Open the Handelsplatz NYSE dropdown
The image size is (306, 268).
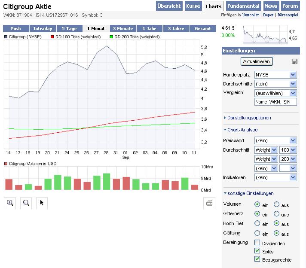(x=275, y=75)
